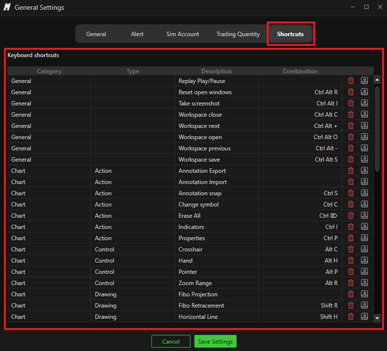Click scrollbar up arrow in shortcuts list

pyautogui.click(x=377, y=80)
